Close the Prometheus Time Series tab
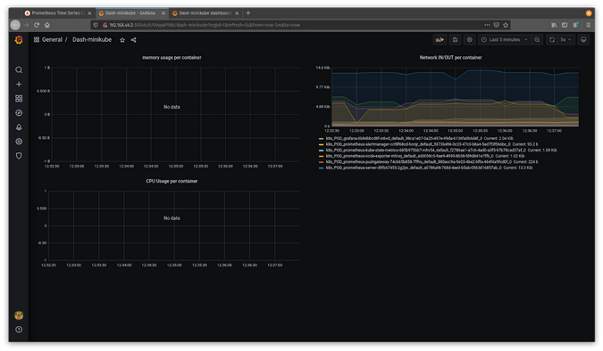 [89, 13]
